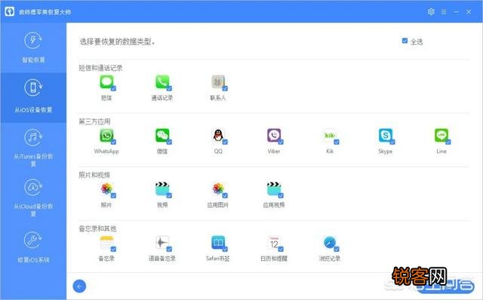The image size is (483, 300).
Task: Select the 日历和提醒 calendar icon
Action: (274, 243)
